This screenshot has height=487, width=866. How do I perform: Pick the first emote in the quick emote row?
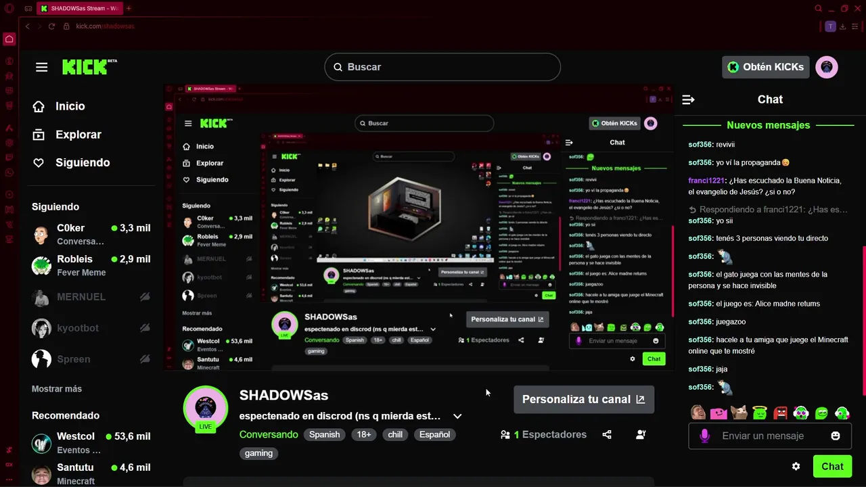coord(698,413)
